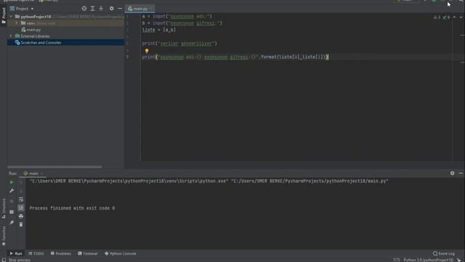465x262 pixels.
Task: Open run configuration wrench icon in Run panel
Action: click(12, 191)
